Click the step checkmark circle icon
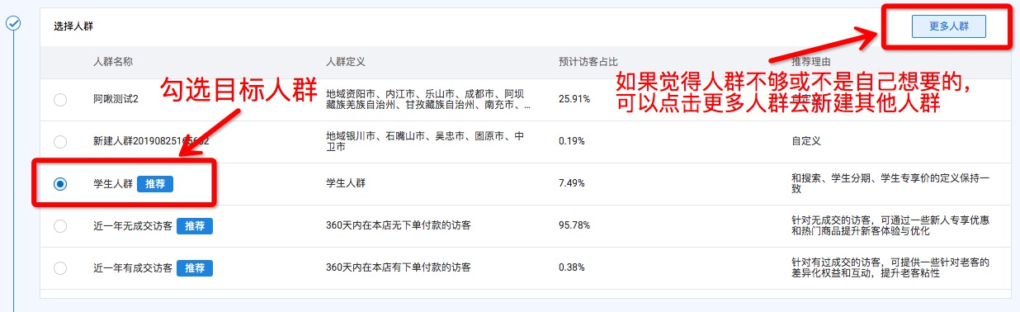Screen dimensions: 1020x312 (x=13, y=23)
